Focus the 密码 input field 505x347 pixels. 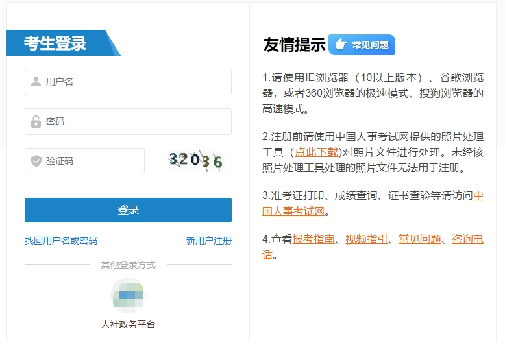(136, 121)
